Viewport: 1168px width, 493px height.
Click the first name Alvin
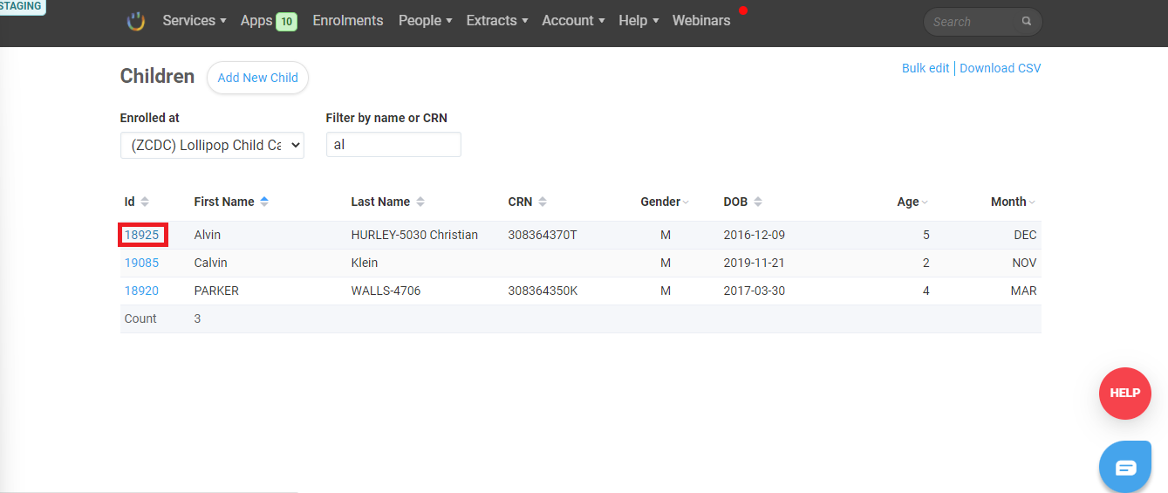pos(208,235)
